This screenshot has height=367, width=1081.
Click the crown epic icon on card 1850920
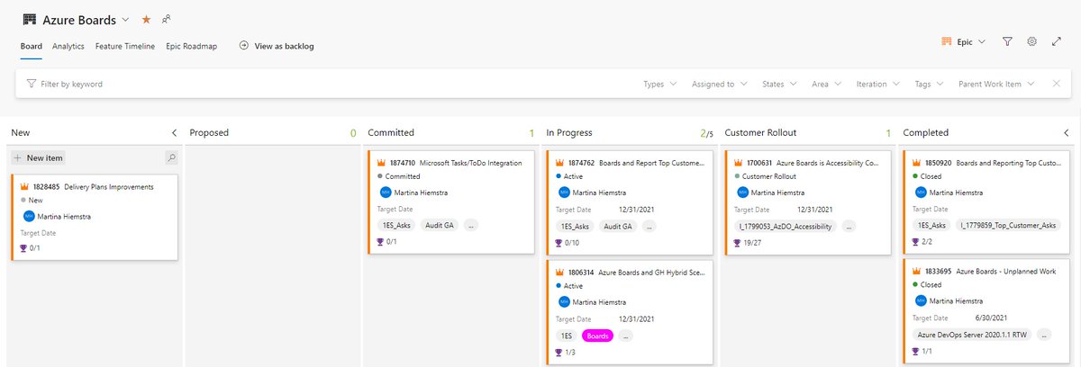916,163
